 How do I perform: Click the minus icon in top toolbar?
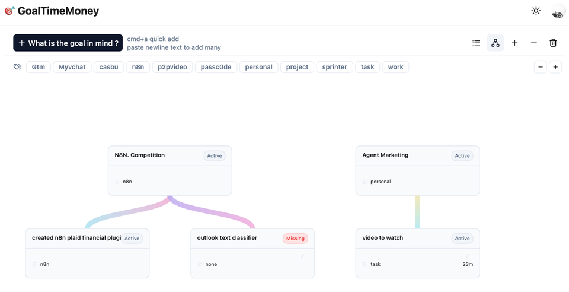(x=534, y=43)
